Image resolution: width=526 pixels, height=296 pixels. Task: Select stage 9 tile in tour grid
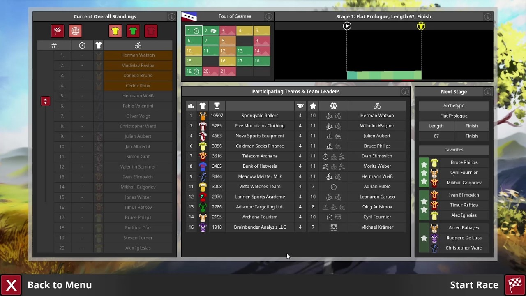click(261, 41)
